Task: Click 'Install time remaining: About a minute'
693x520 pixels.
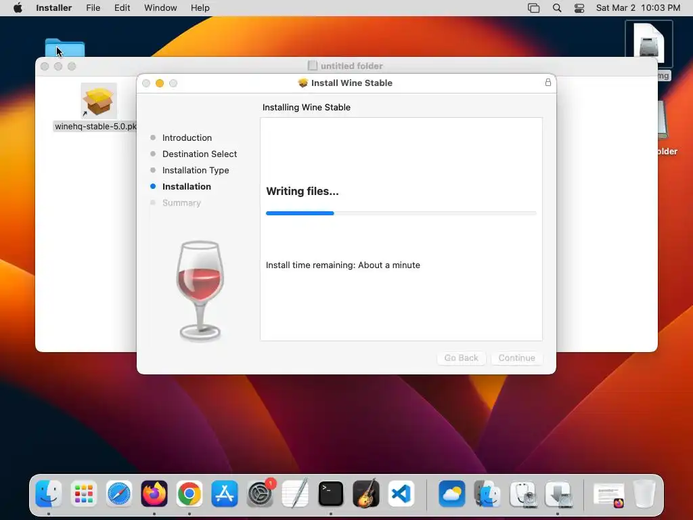Action: pos(343,265)
